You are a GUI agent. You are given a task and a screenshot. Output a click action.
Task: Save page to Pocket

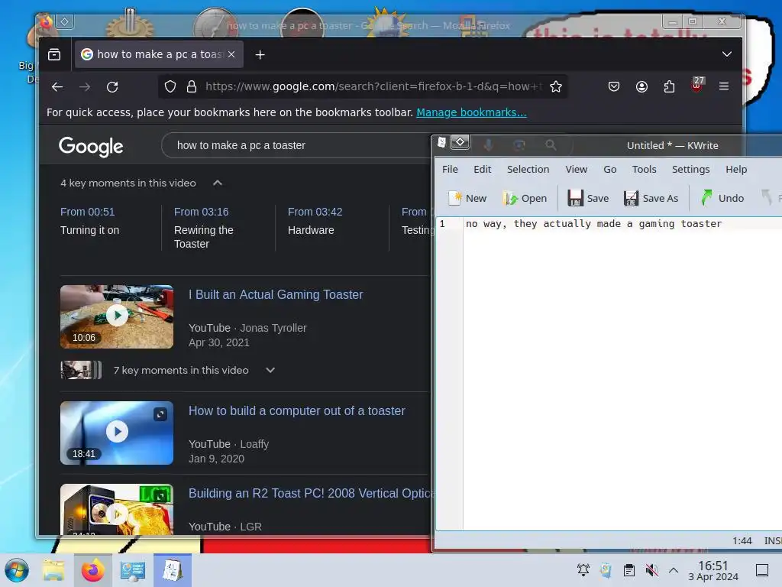[x=614, y=87]
